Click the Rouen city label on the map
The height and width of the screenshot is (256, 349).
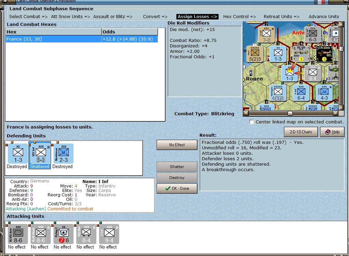[254, 79]
